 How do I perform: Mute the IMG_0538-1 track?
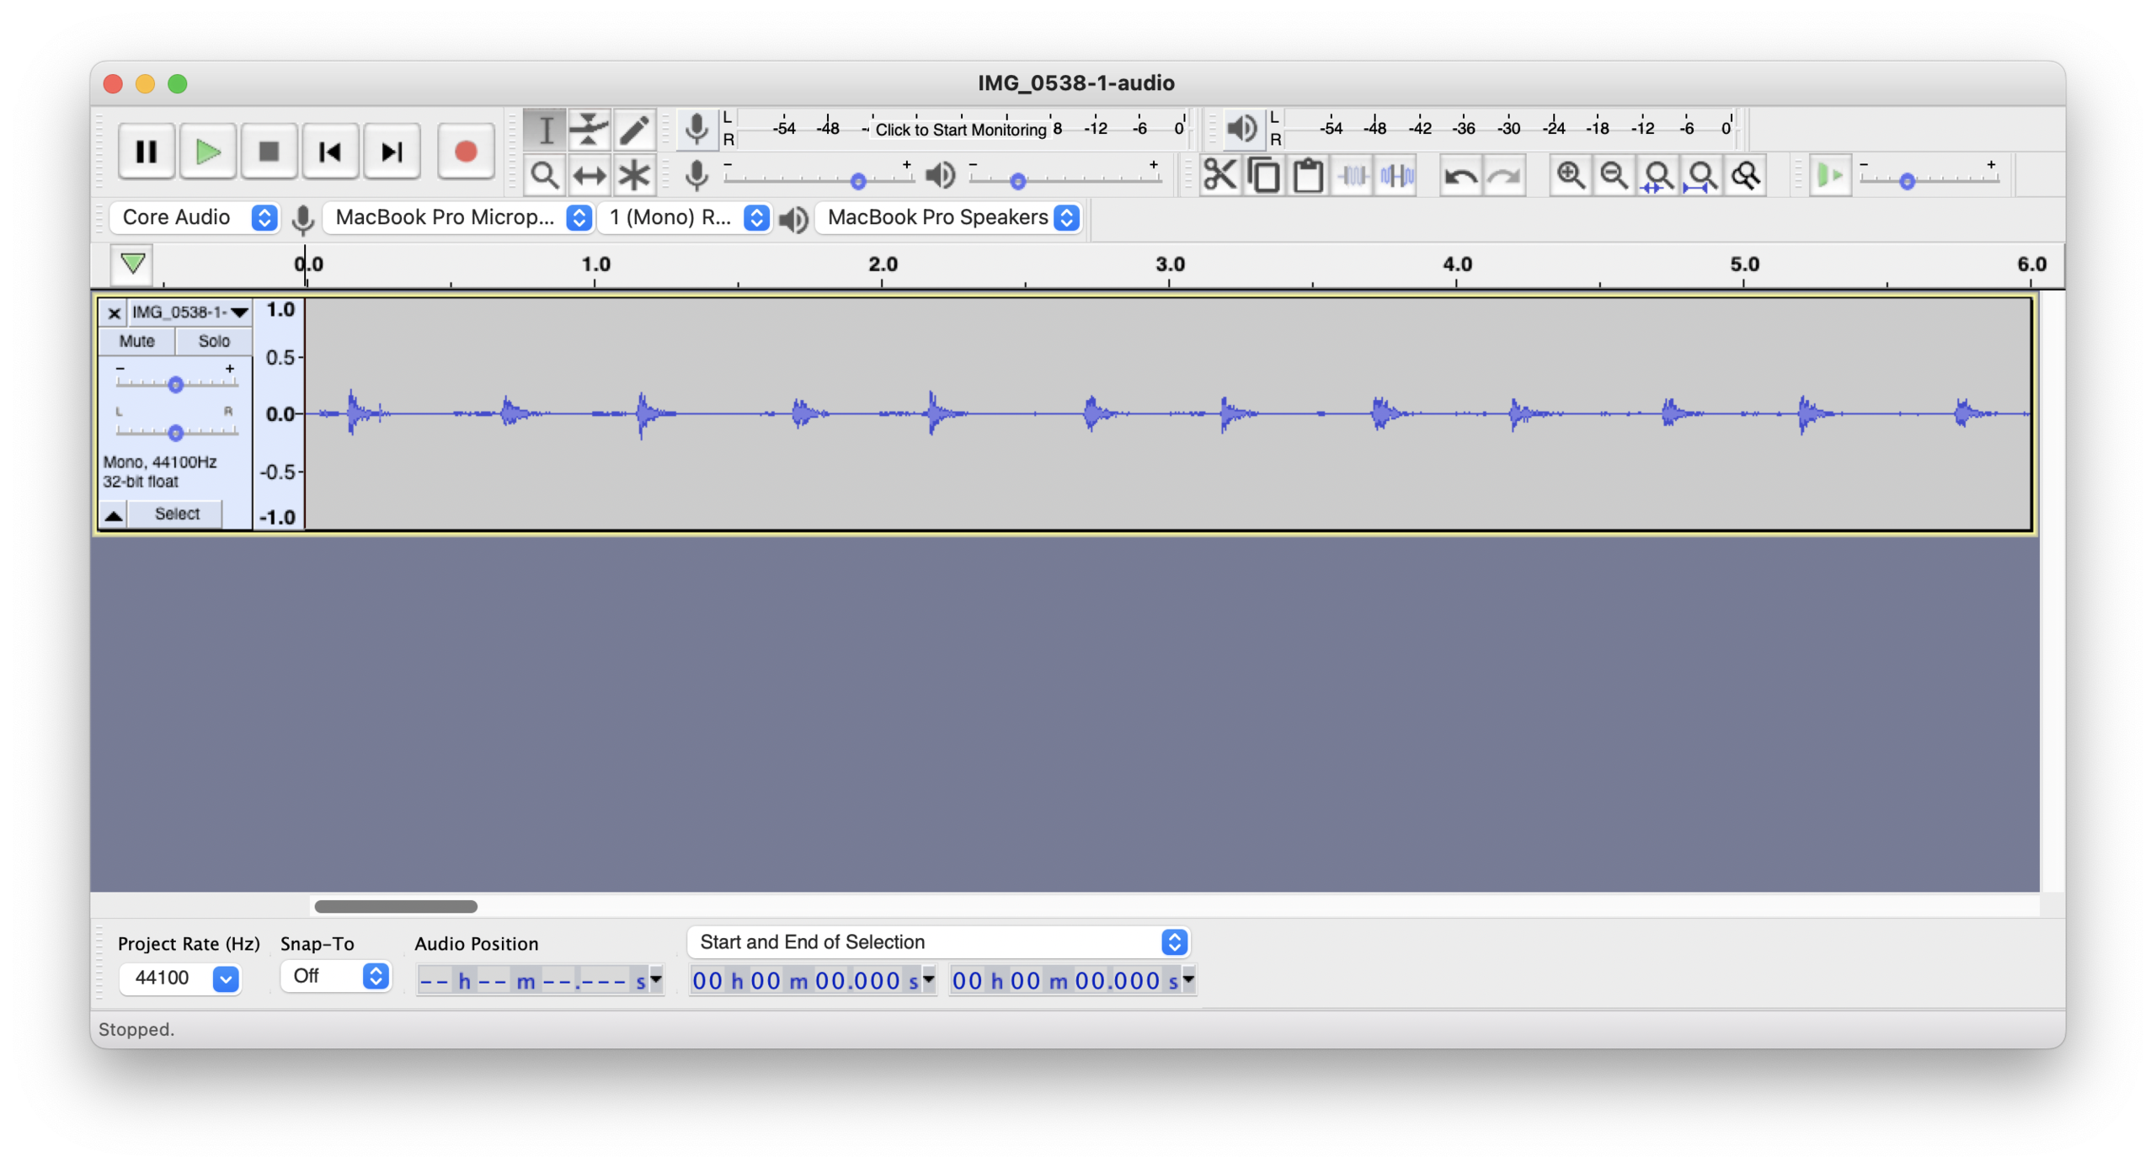pos(136,340)
